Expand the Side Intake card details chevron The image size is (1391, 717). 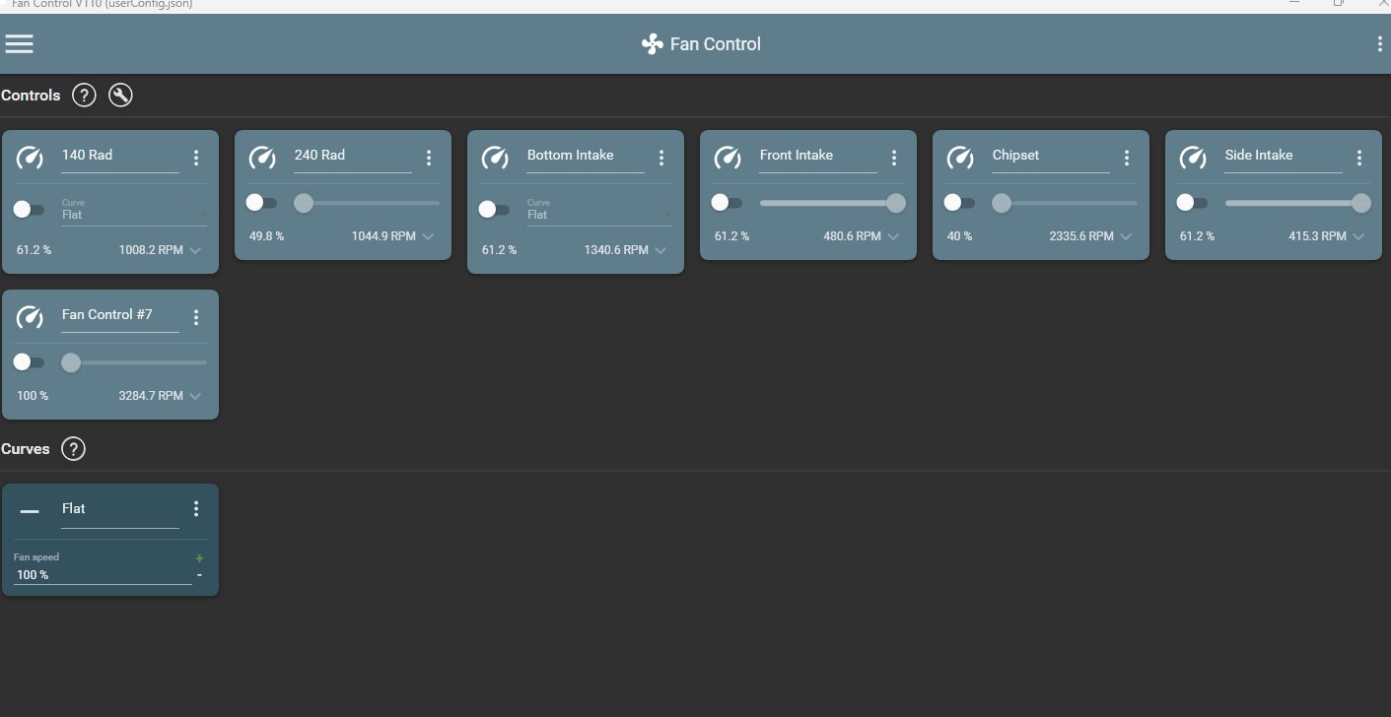click(1358, 236)
